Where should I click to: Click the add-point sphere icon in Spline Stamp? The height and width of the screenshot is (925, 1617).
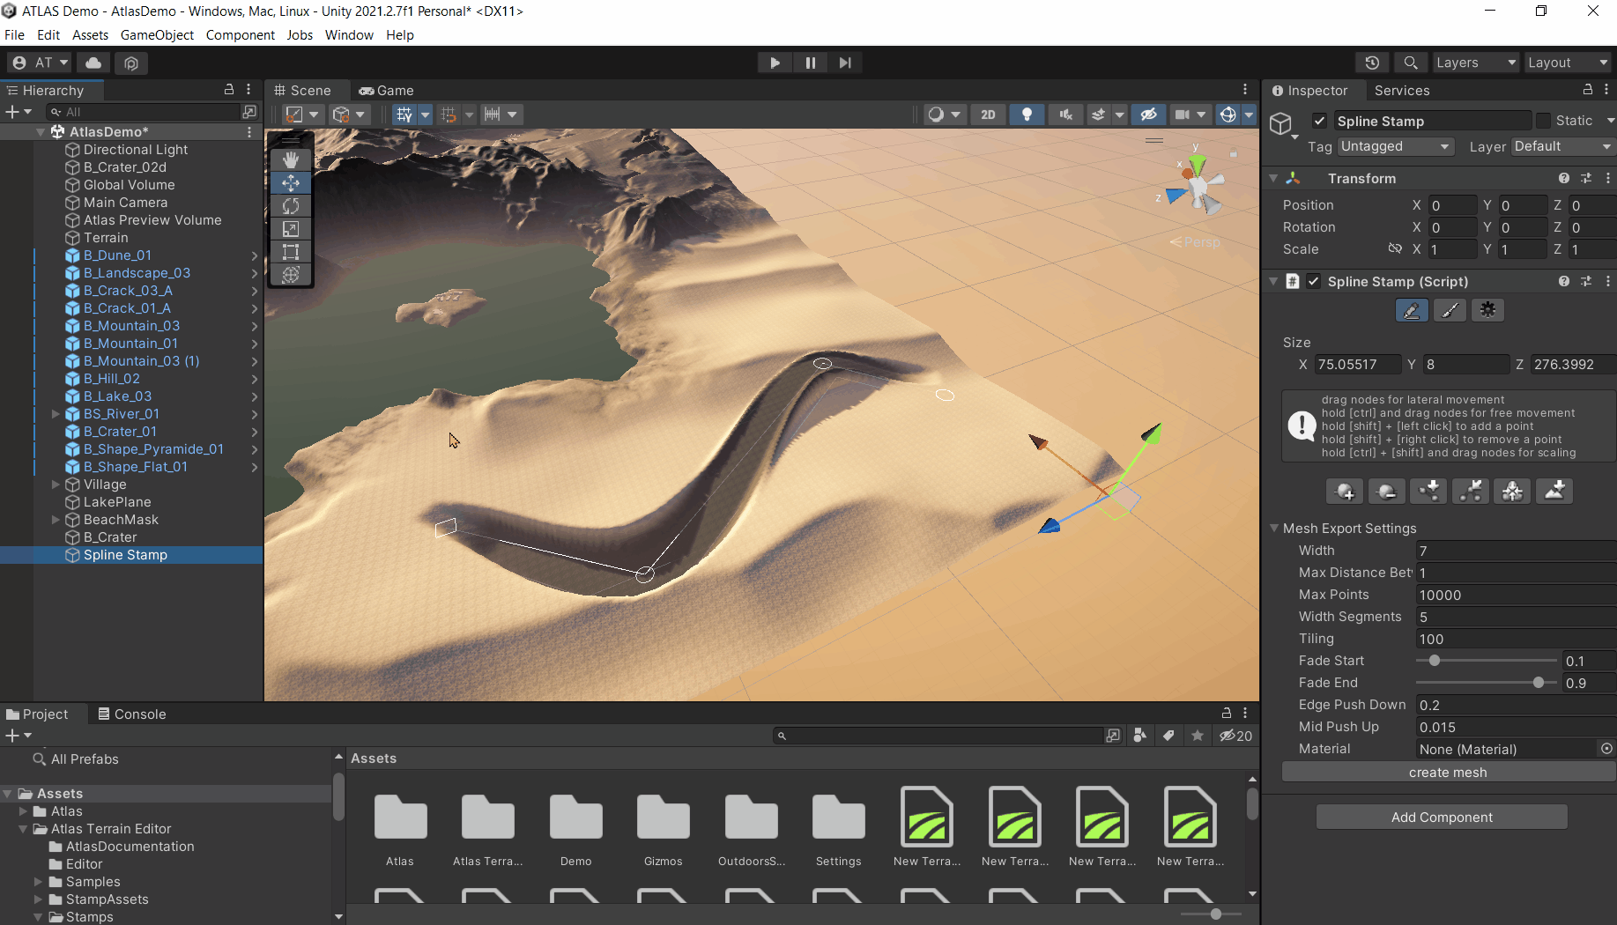1344,491
